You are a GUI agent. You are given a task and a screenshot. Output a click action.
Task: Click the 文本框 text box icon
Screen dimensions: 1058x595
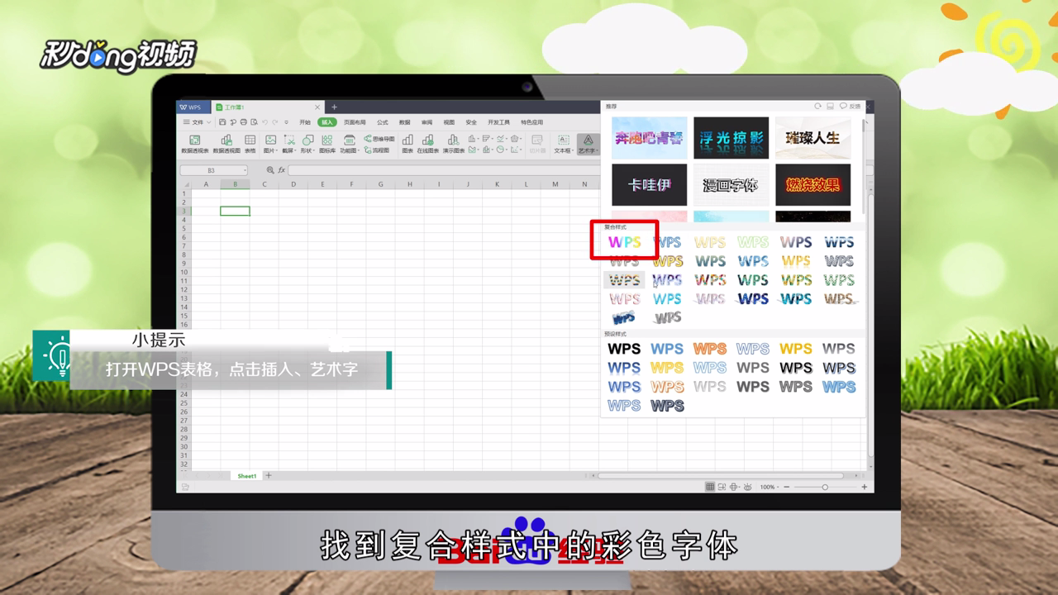coord(563,144)
